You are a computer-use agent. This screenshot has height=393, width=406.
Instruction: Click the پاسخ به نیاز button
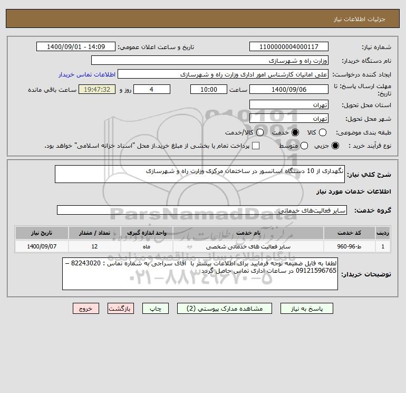[x=307, y=309]
